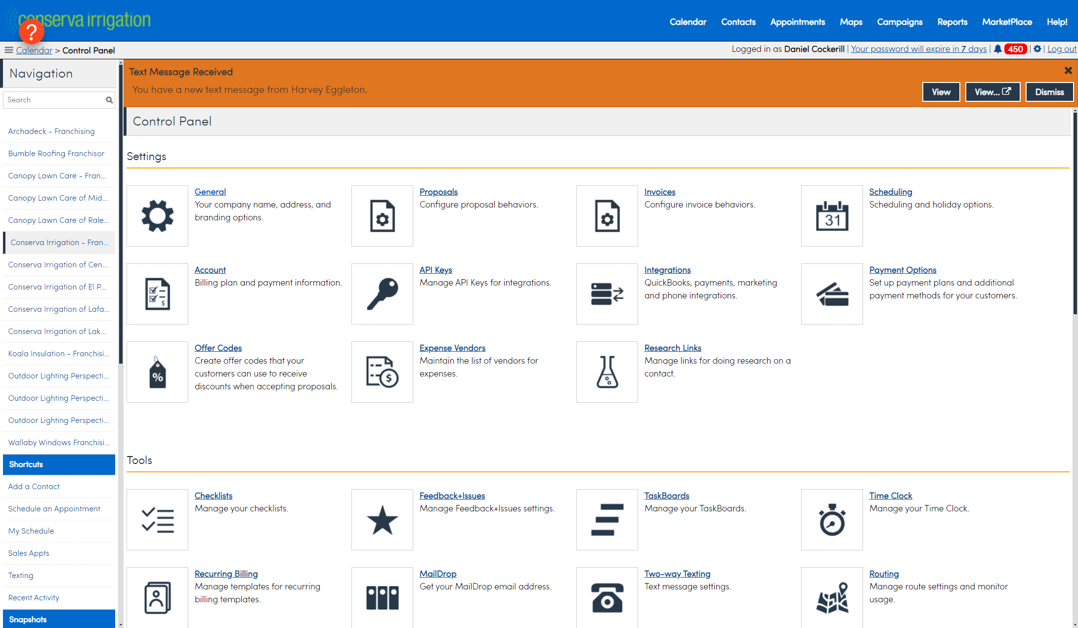Open the Campaigns top menu
The image size is (1078, 628).
click(900, 22)
